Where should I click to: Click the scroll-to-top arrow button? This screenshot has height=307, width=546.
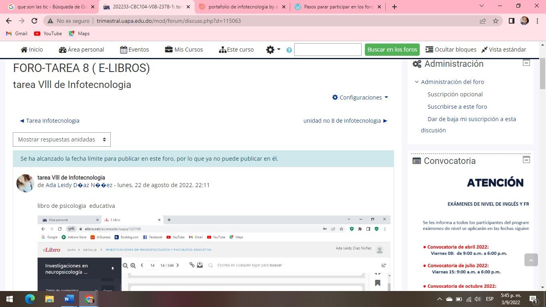[x=531, y=260]
